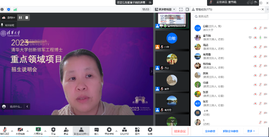Toggle side panel layout icon near fullscreen

187,9
